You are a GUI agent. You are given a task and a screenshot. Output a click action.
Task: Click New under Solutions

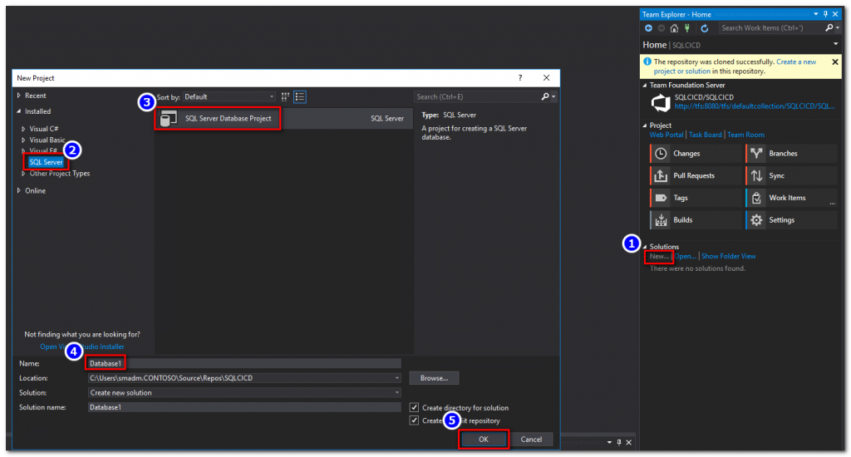pyautogui.click(x=659, y=256)
